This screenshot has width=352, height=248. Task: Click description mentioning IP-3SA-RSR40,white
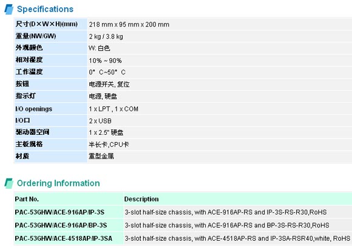point(237,238)
